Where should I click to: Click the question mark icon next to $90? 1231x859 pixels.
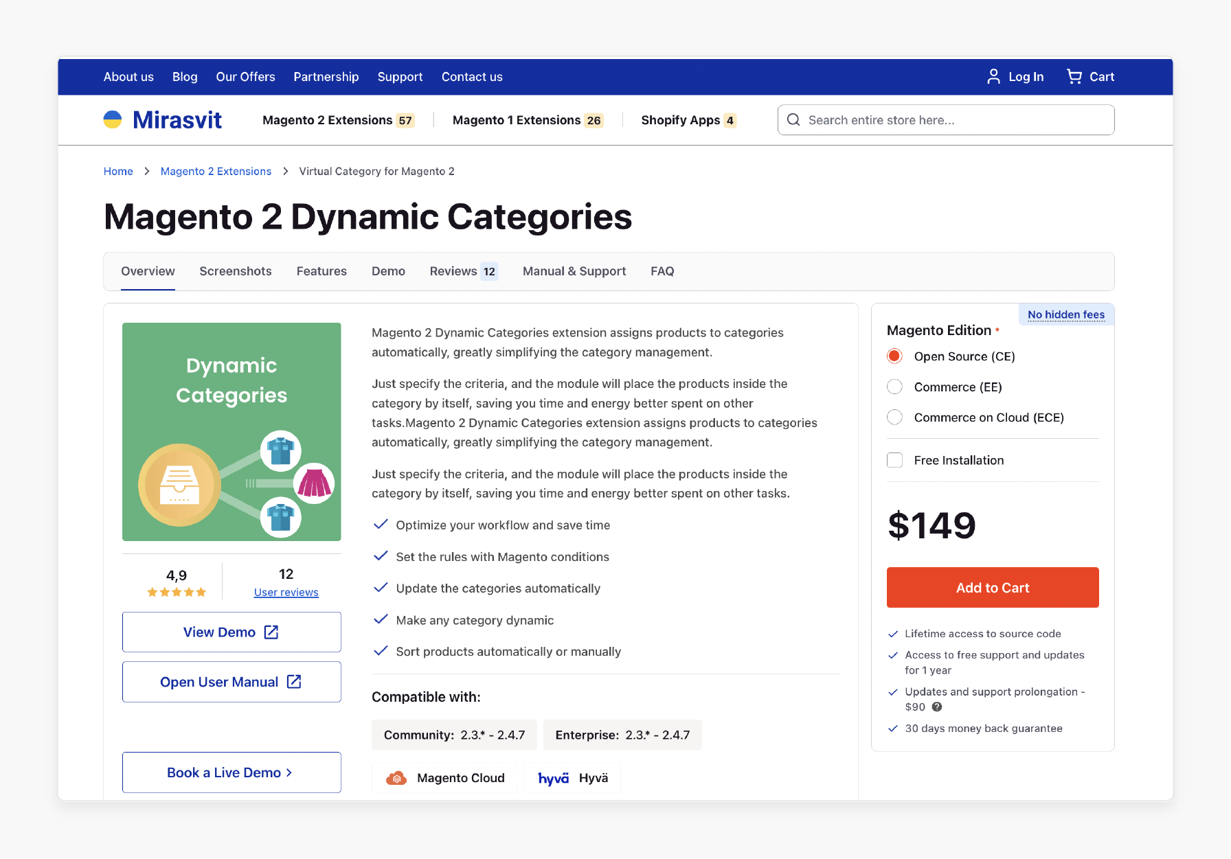point(938,707)
